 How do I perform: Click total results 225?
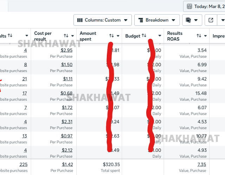pyautogui.click(x=24, y=164)
